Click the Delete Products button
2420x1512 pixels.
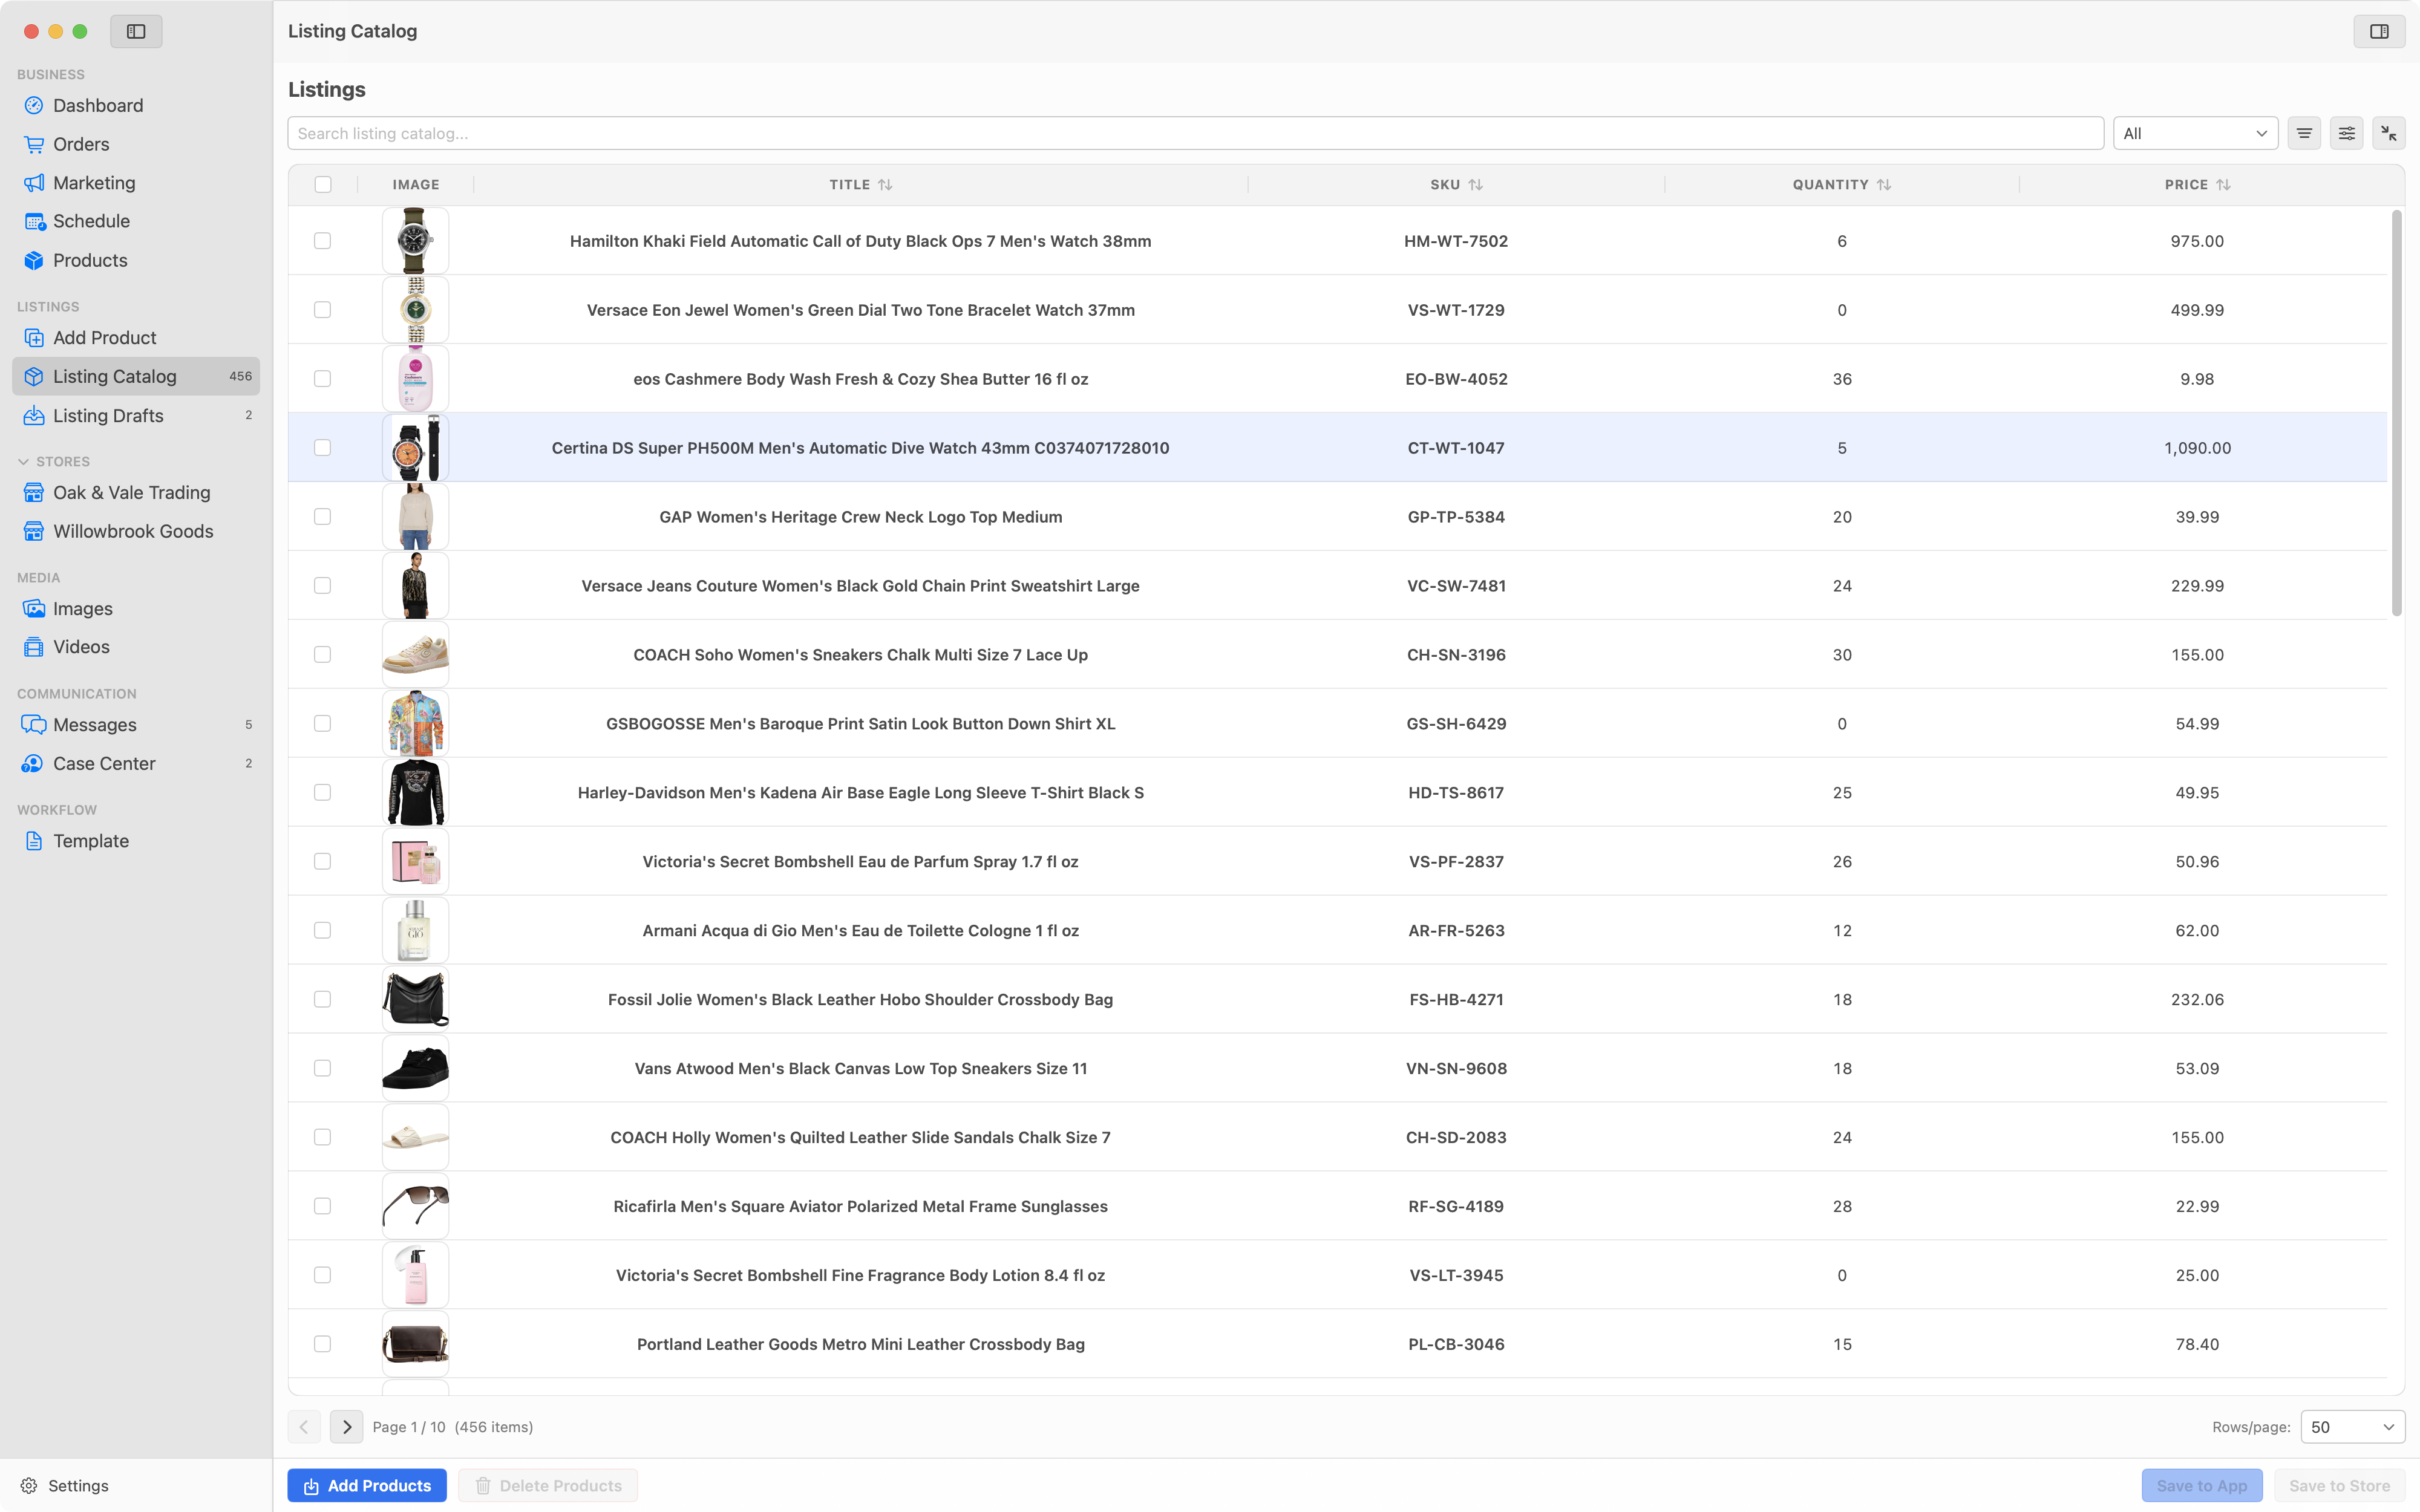tap(548, 1485)
